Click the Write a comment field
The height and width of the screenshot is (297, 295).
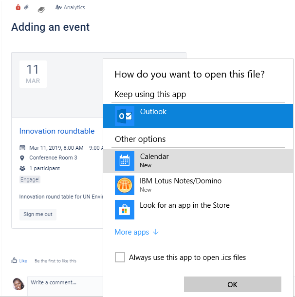pos(65,286)
